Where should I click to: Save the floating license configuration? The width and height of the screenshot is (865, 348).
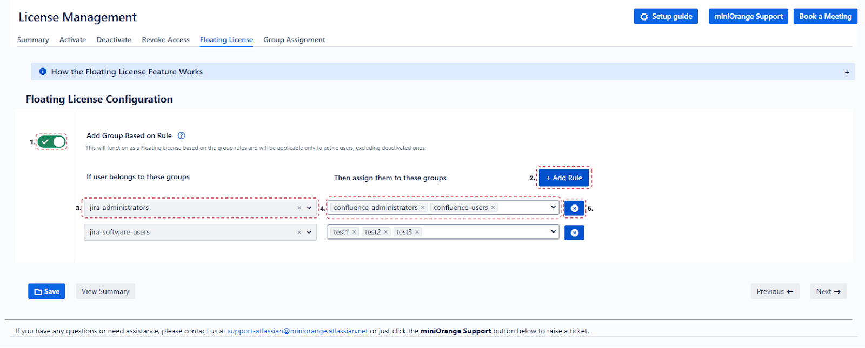[46, 291]
